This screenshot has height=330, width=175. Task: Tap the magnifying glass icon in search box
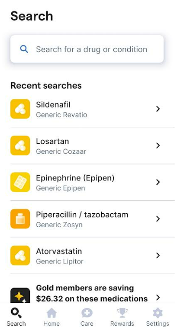pos(24,49)
